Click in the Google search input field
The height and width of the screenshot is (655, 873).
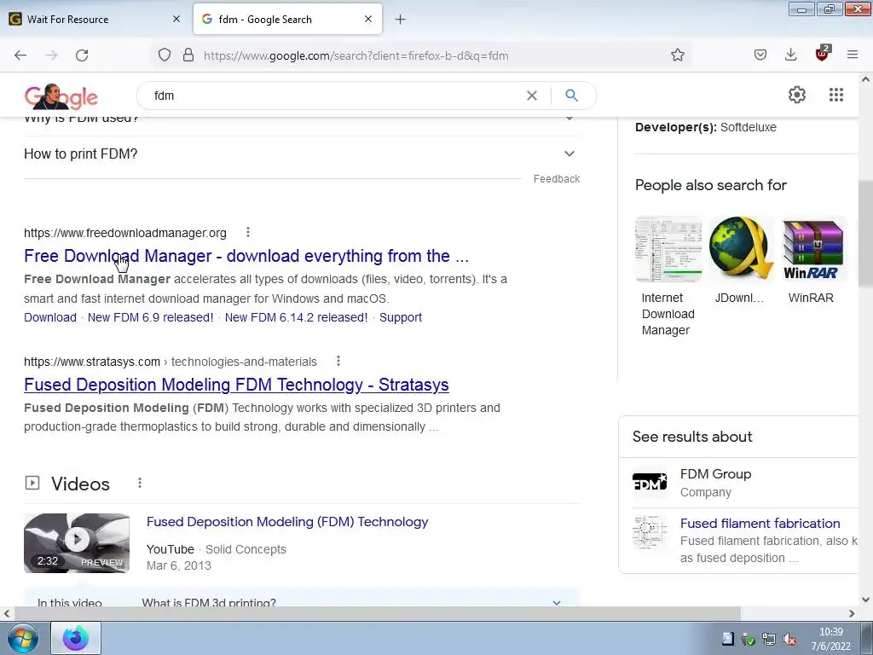pos(334,96)
